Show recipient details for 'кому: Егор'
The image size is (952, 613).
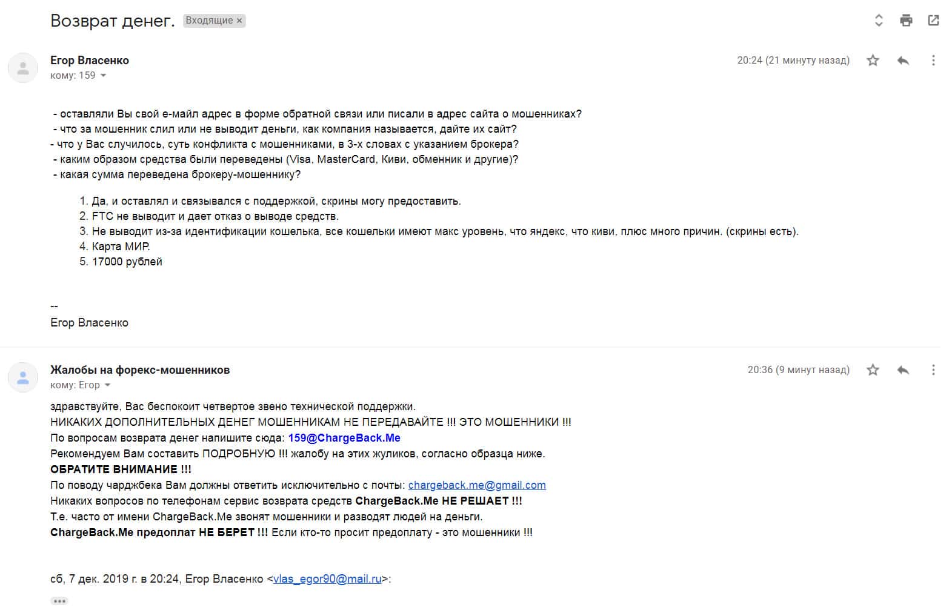click(x=108, y=385)
